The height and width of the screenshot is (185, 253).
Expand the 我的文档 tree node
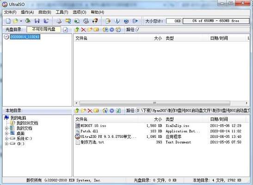tap(6, 129)
